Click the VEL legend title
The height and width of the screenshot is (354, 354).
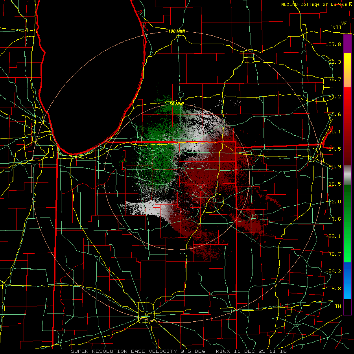pos(345,24)
